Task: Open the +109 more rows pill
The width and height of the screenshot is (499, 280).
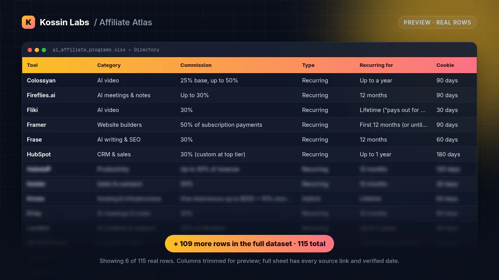Action: (x=249, y=244)
